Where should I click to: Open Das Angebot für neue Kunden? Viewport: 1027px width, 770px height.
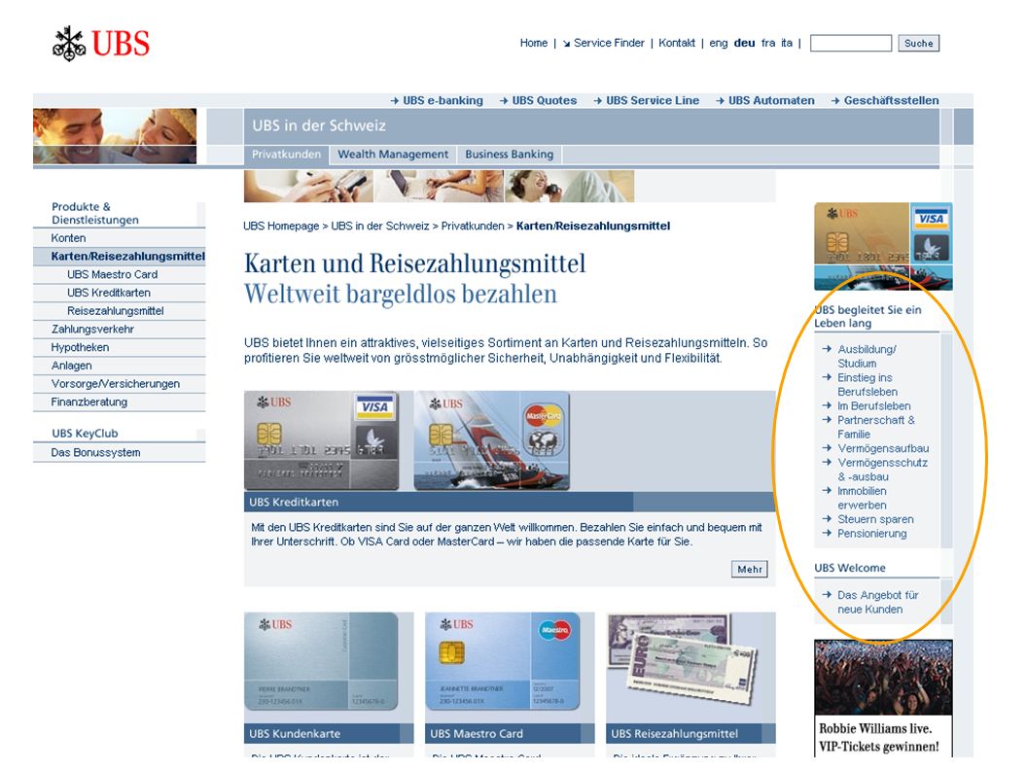tap(877, 603)
